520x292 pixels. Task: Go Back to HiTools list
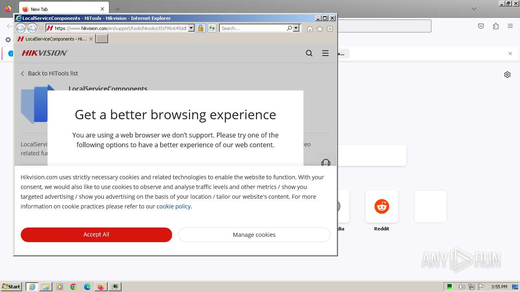pos(49,73)
